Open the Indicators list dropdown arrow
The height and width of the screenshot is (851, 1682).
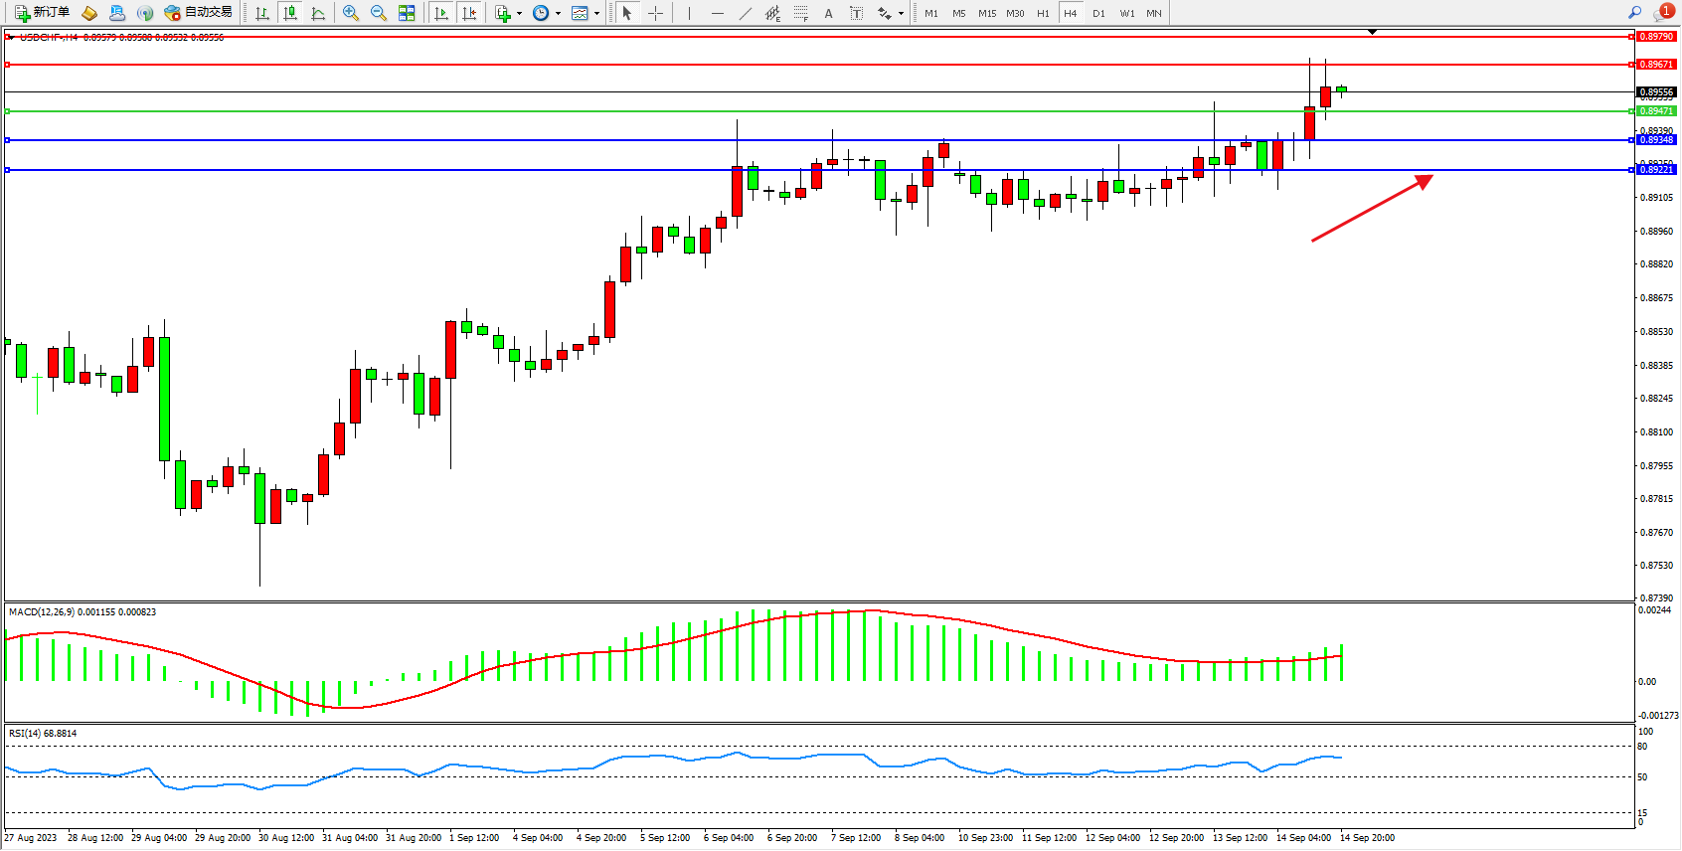(519, 14)
